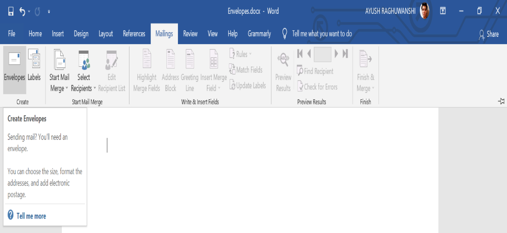The height and width of the screenshot is (233, 507).
Task: Click the user profile picture
Action: click(x=424, y=11)
